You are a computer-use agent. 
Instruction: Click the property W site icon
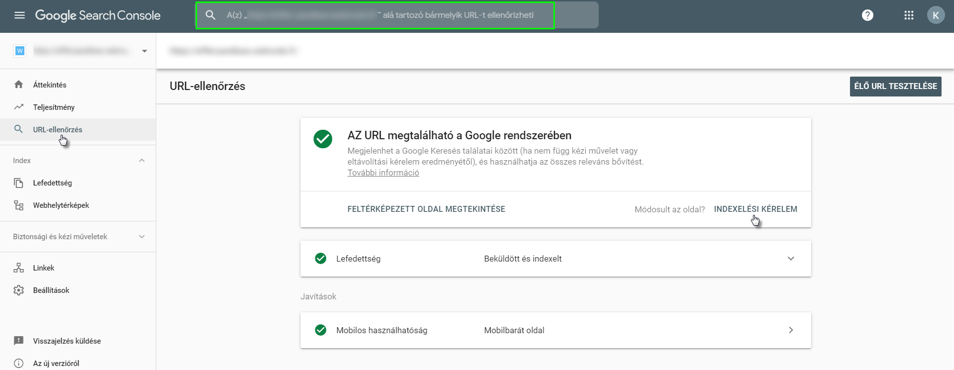pos(19,51)
